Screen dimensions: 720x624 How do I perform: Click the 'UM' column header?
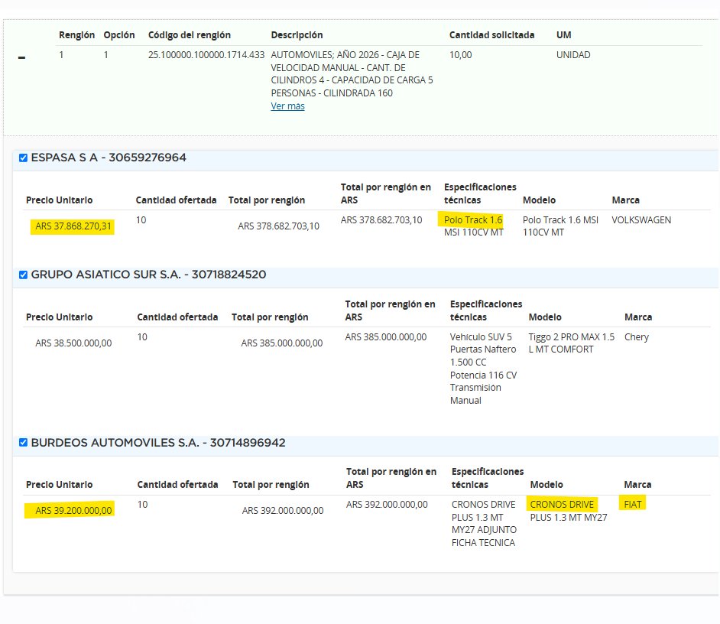coord(563,35)
